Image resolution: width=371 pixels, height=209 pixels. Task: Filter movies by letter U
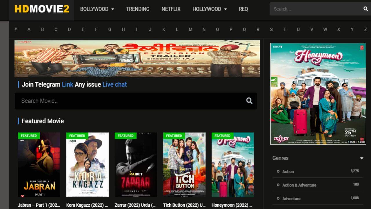(298, 29)
